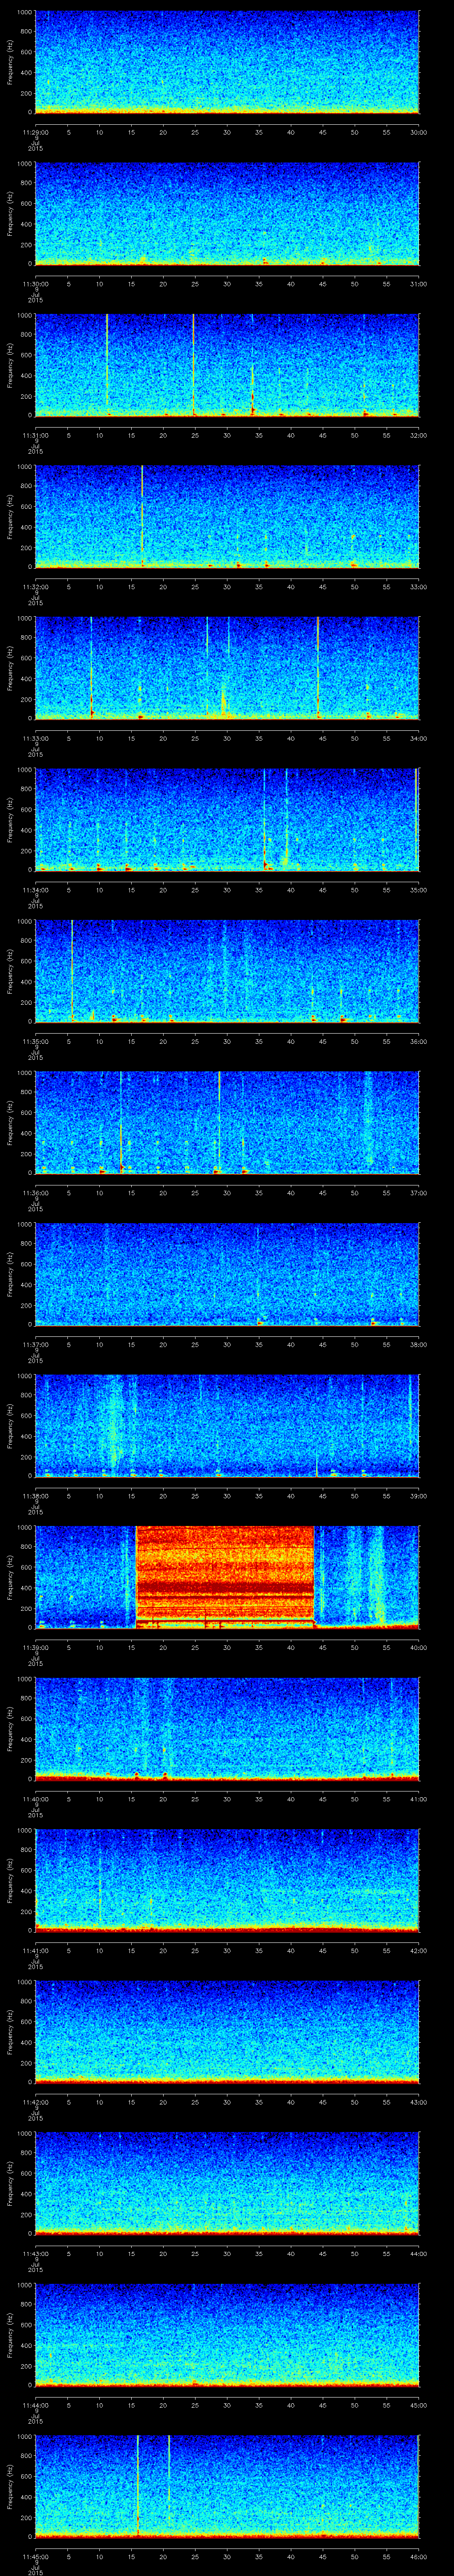Click the 11:44:00 start time label
This screenshot has width=454, height=2576.
(35, 2405)
